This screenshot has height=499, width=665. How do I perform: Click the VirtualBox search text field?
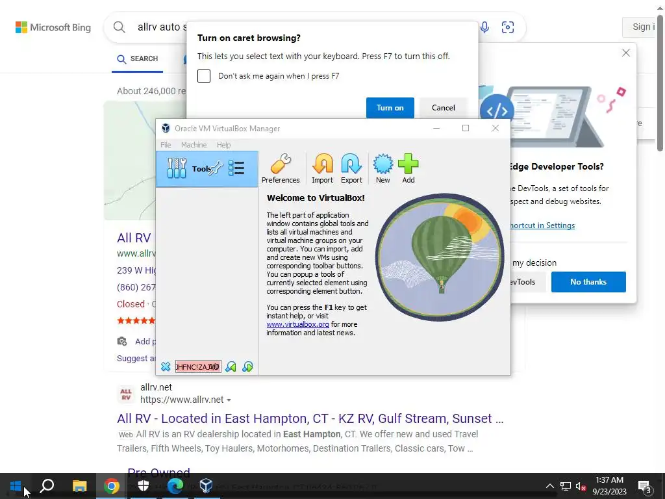coord(198,366)
